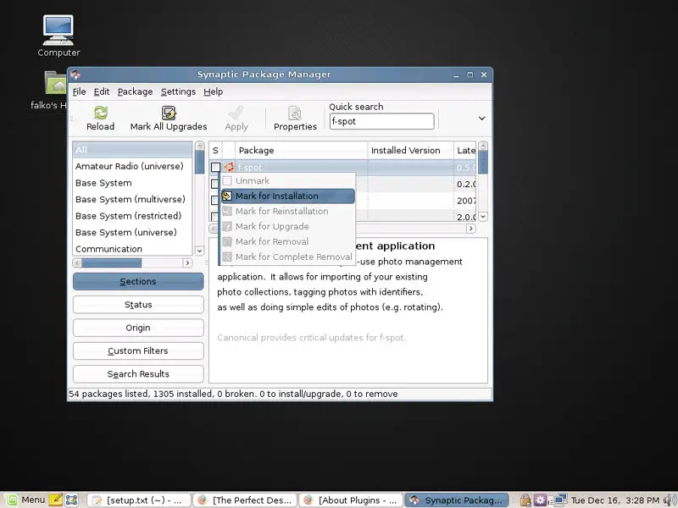Click the show desktop icon in the taskbar

coord(72,500)
